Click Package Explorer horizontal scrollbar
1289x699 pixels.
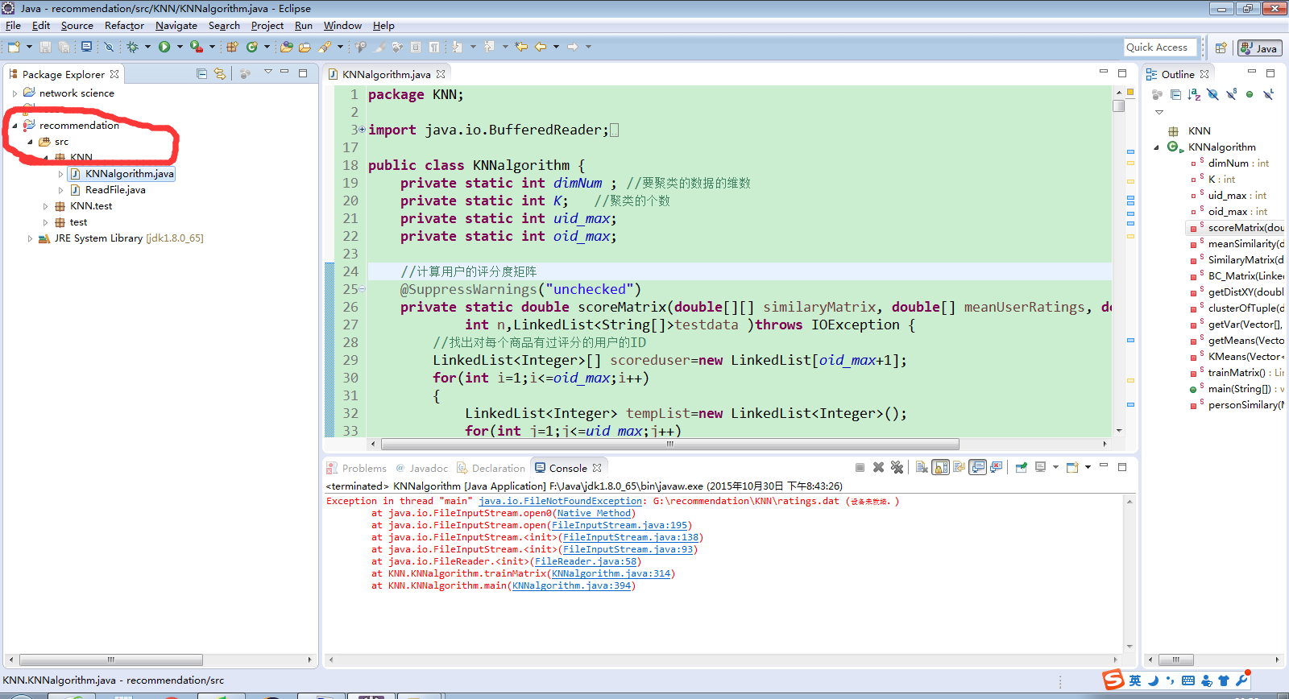pyautogui.click(x=111, y=660)
